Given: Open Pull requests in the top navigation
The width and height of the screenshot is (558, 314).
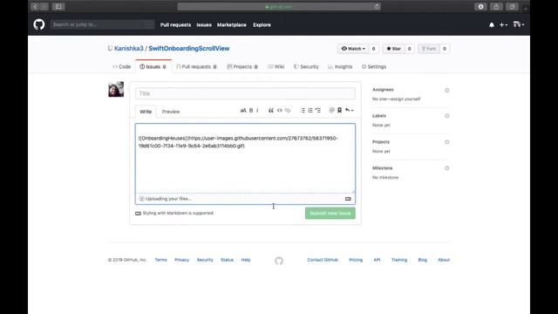Looking at the screenshot, I should point(175,25).
